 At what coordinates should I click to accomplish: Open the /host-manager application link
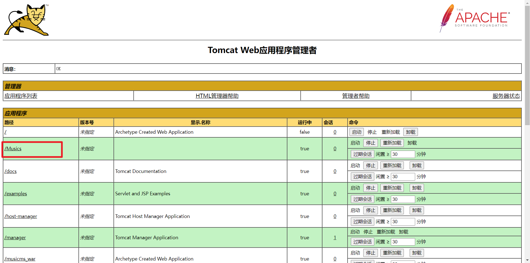click(x=21, y=216)
